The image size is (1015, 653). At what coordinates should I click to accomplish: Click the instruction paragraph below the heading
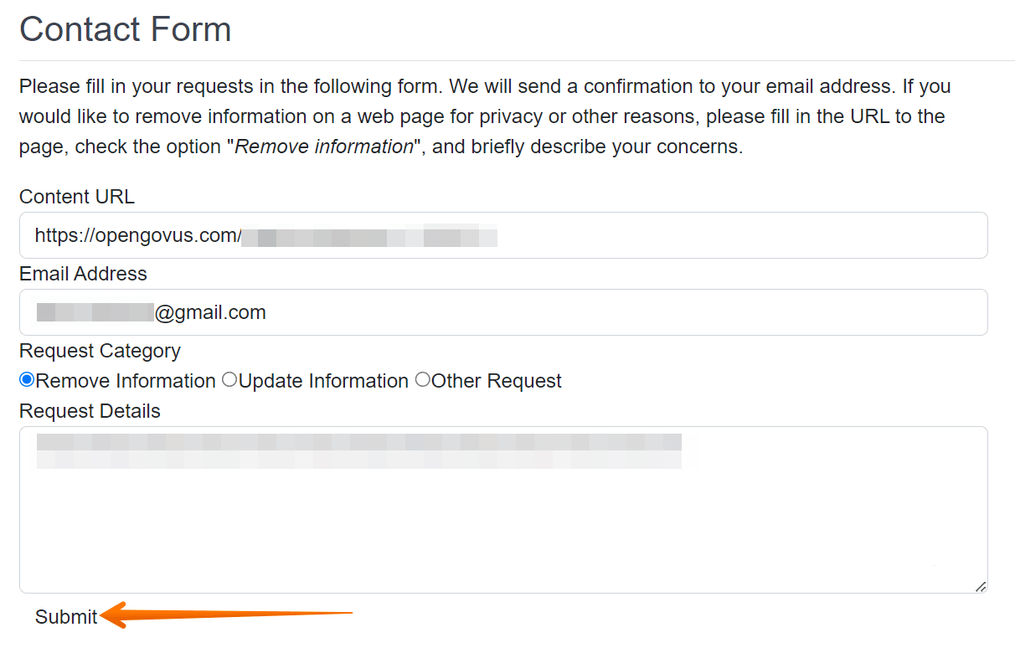(x=484, y=116)
